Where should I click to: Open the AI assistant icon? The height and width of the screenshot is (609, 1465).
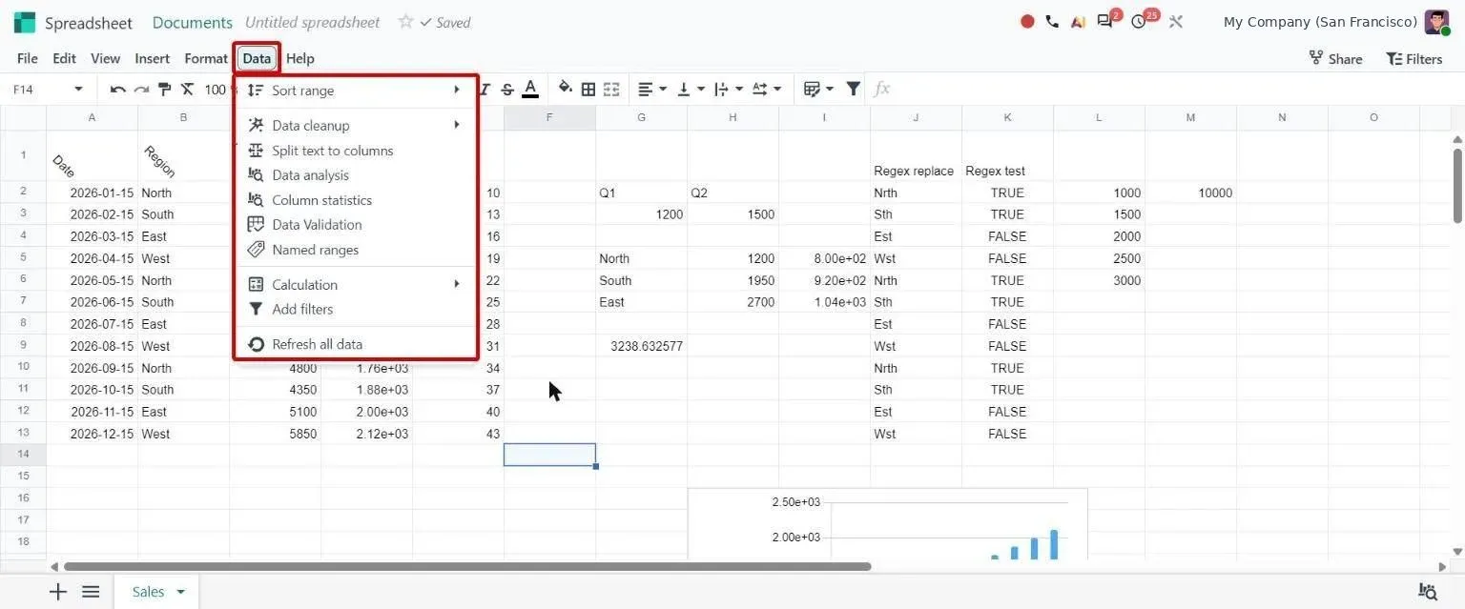(x=1078, y=22)
